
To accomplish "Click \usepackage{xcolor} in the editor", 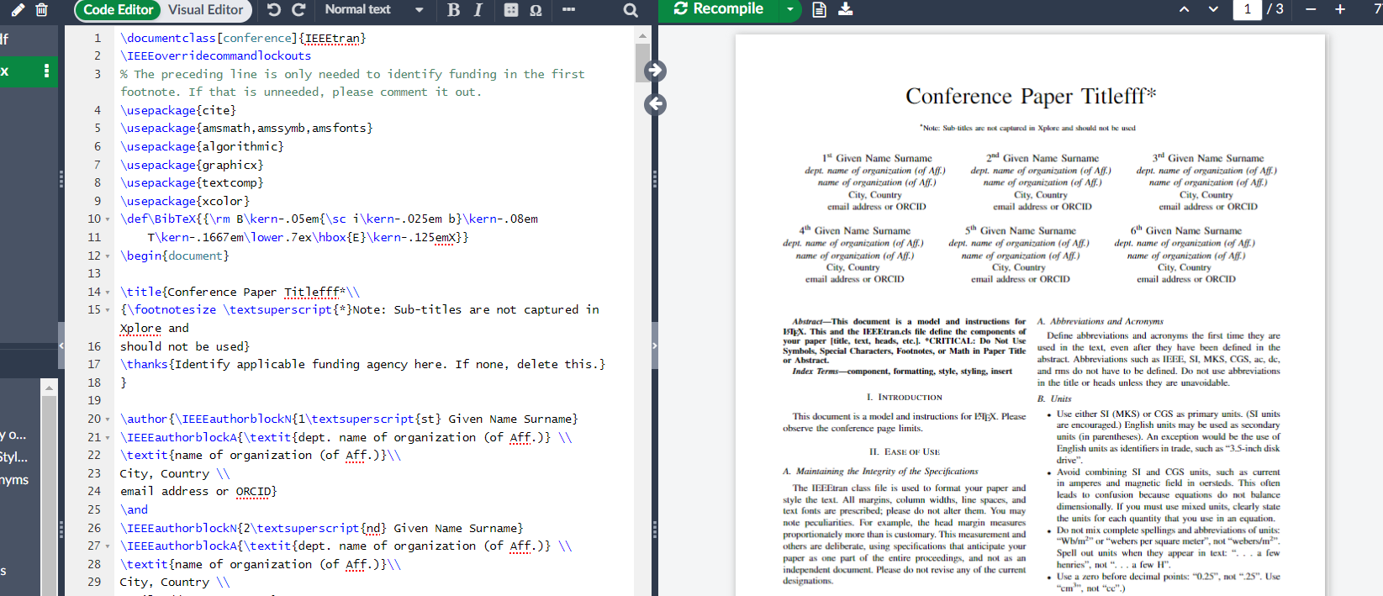I will (185, 201).
